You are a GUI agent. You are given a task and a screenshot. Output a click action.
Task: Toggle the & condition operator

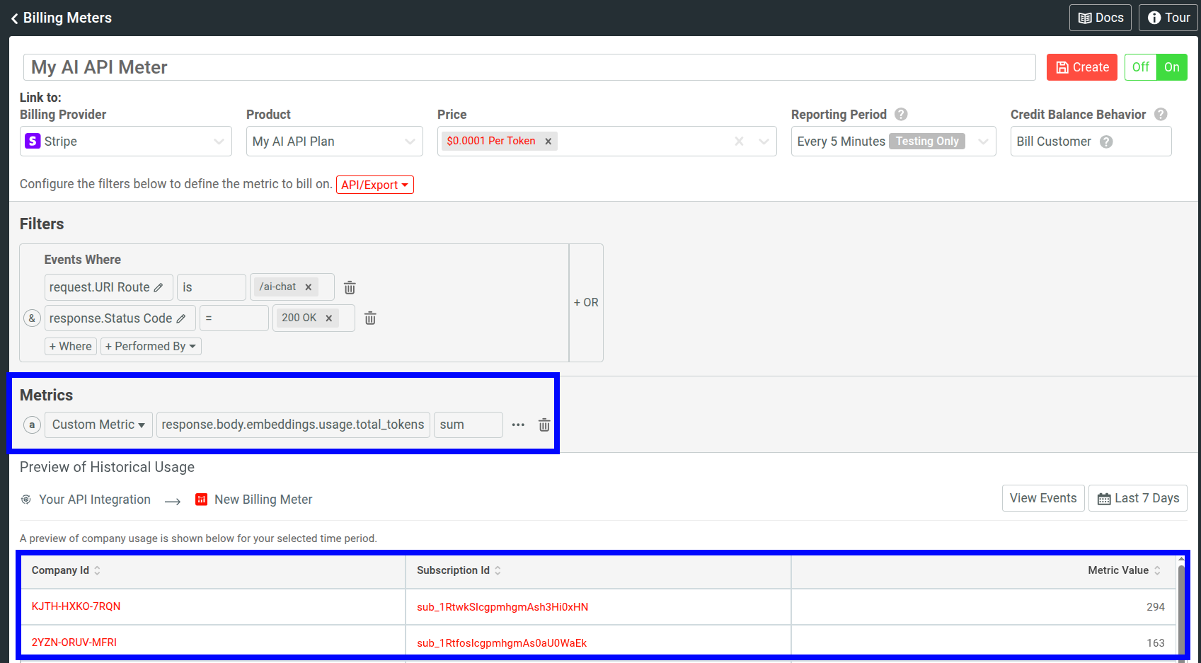[x=32, y=318]
